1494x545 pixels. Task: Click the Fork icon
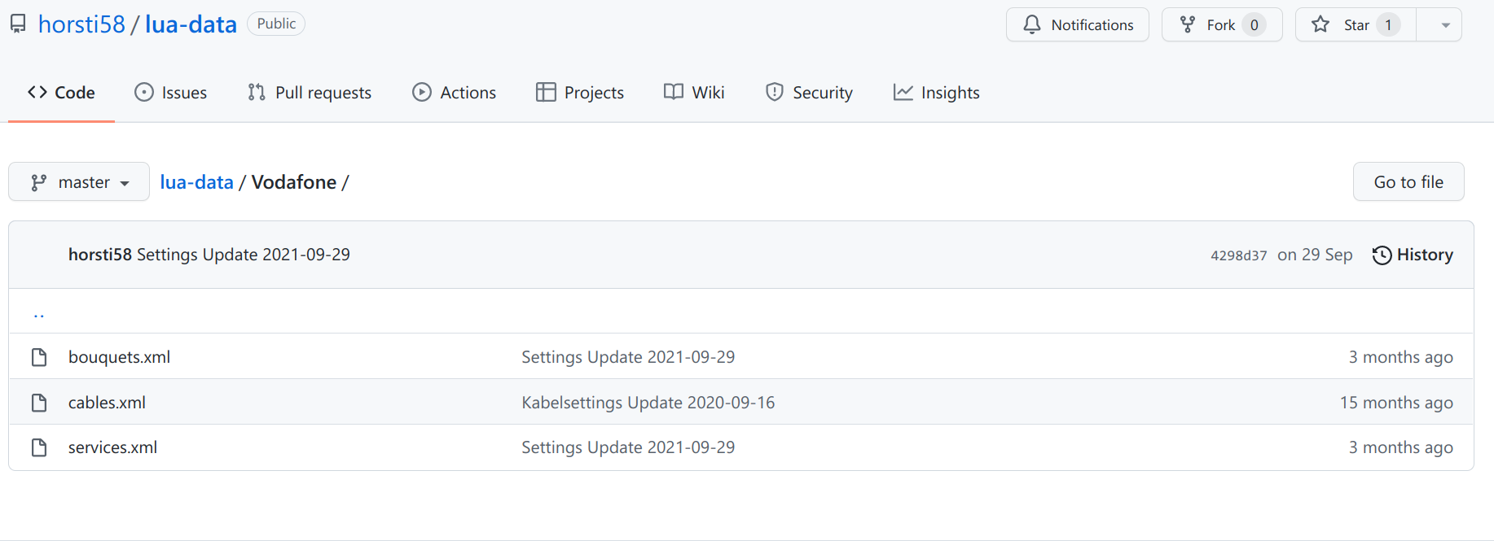(1188, 25)
